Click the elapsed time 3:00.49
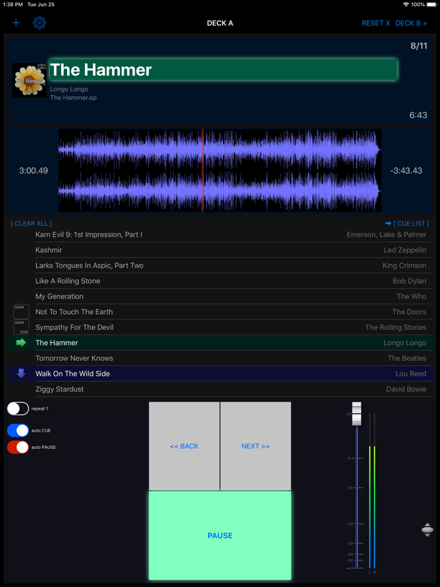The image size is (440, 587). [x=34, y=171]
